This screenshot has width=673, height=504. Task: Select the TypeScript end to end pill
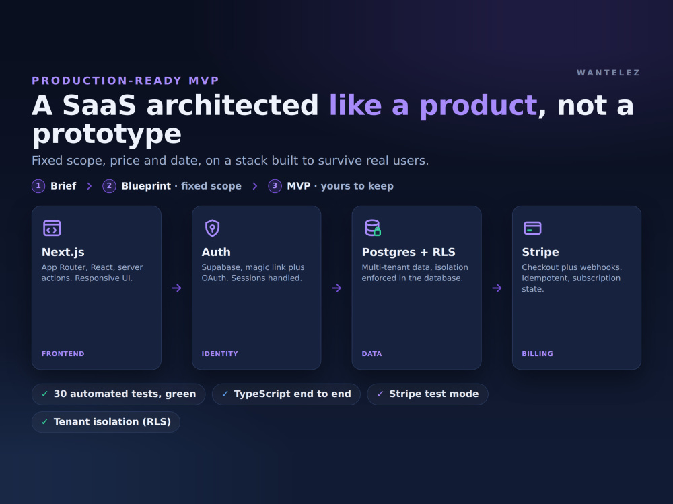(286, 394)
